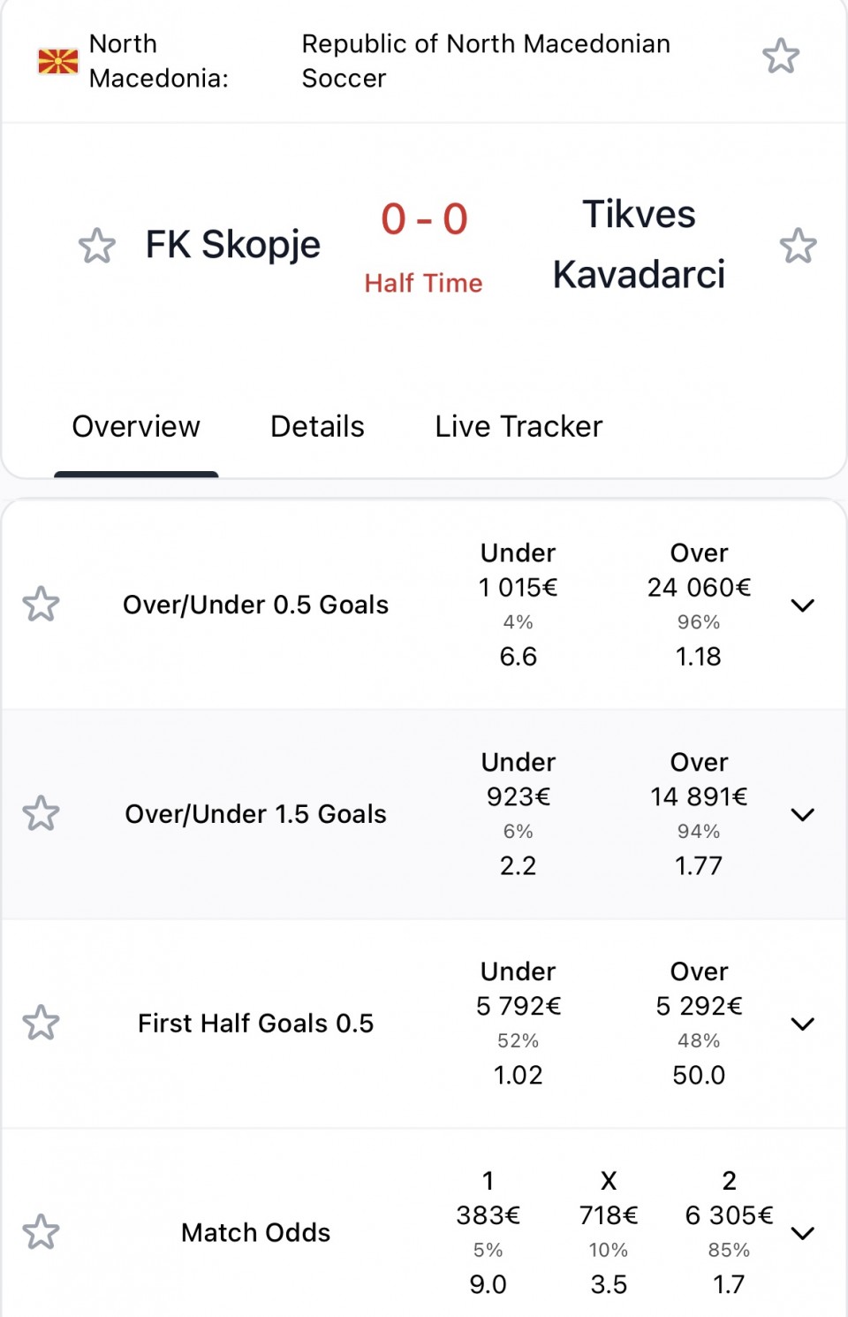848x1317 pixels.
Task: Click the Republic of North Macedonian Soccer title
Action: [486, 61]
